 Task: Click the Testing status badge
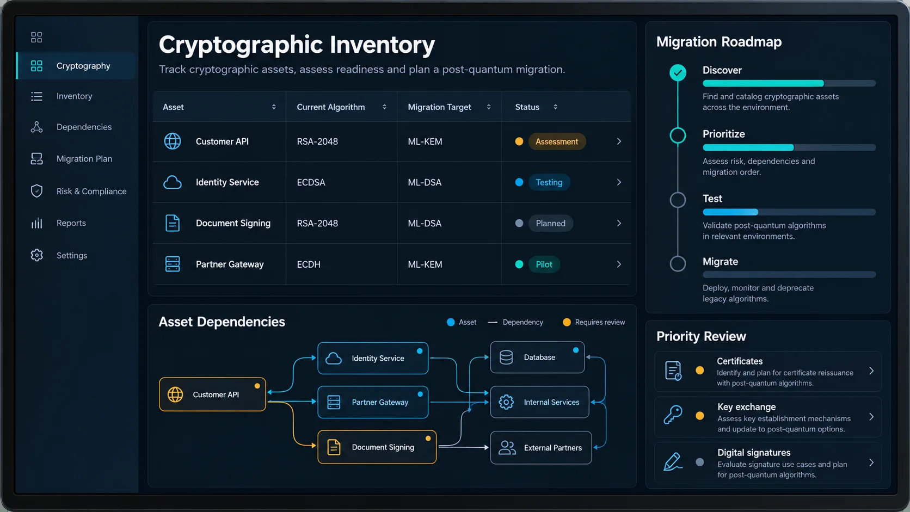click(549, 182)
